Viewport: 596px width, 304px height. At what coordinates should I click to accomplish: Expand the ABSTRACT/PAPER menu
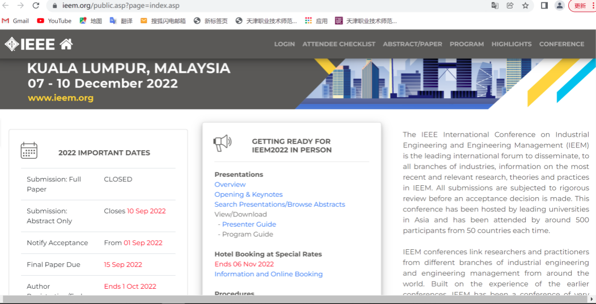pos(412,44)
